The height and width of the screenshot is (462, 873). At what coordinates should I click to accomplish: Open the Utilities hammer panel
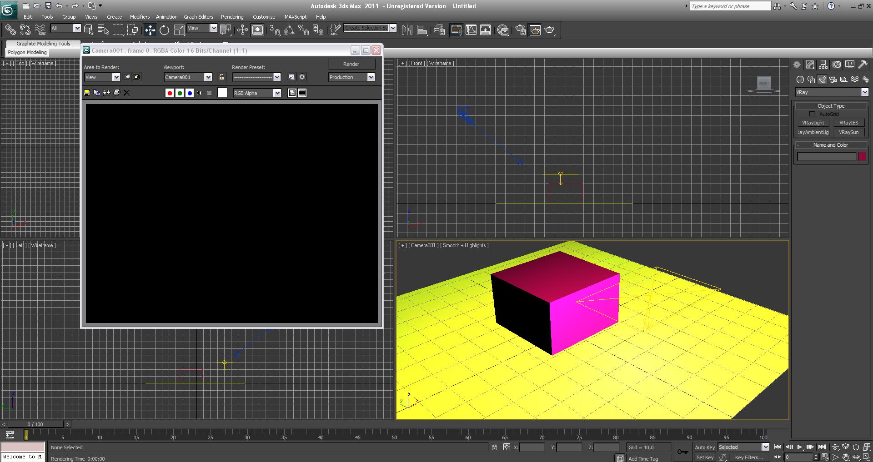point(863,65)
